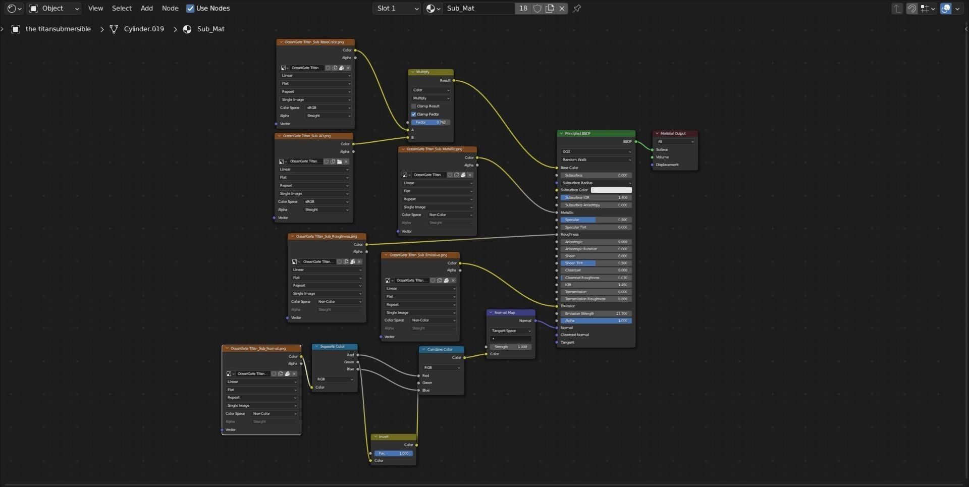
Task: Toggle the snapping magnet icon
Action: 911,8
